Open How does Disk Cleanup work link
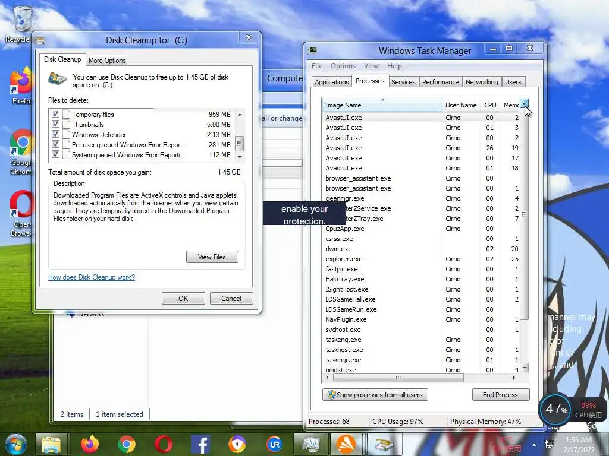 91,277
